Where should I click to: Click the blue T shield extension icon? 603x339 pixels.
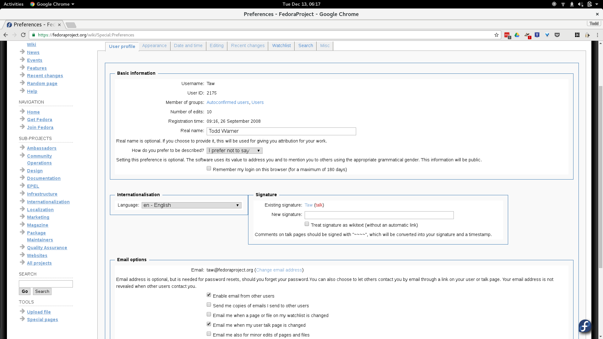pos(537,35)
